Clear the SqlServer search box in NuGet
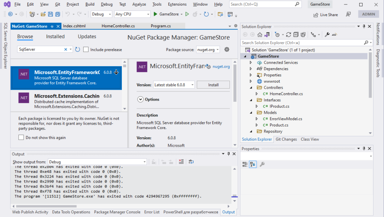Viewport: 384px width, 217px height. (66, 49)
